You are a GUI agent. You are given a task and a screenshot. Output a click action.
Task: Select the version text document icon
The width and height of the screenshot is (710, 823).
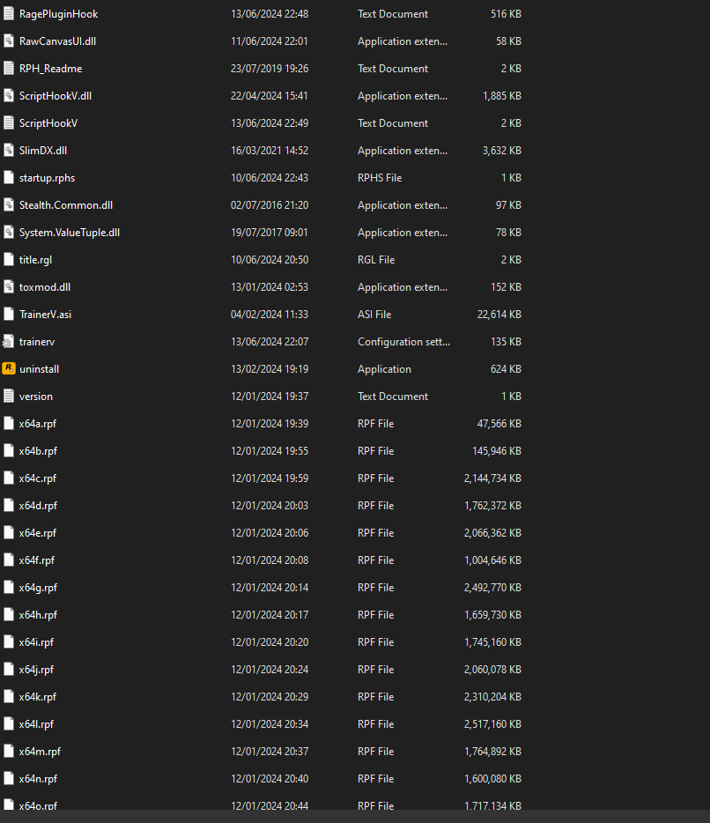point(9,396)
